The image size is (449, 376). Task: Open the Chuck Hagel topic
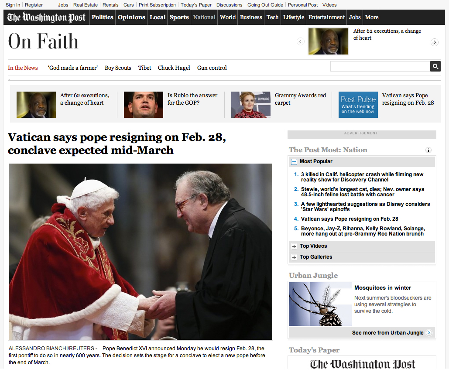[174, 68]
